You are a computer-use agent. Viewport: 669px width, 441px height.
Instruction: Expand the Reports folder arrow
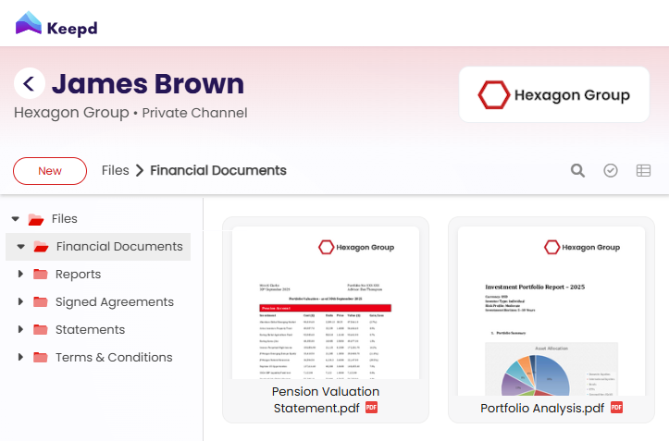tap(20, 274)
